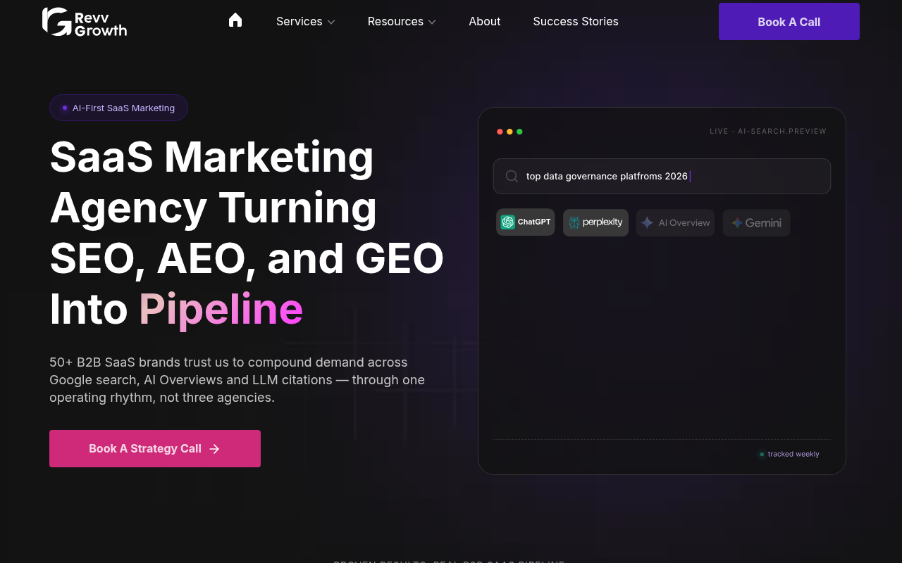Click the tracked weekly status label
Viewport: 902px width, 563px height.
[789, 454]
